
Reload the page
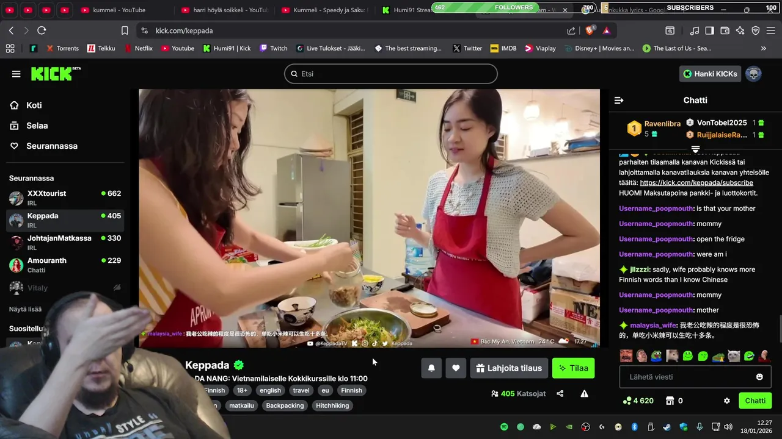point(42,30)
